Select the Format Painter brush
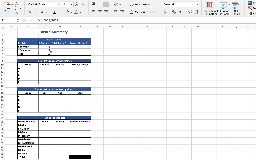Viewport: 256px width, 160px height. coord(17,13)
